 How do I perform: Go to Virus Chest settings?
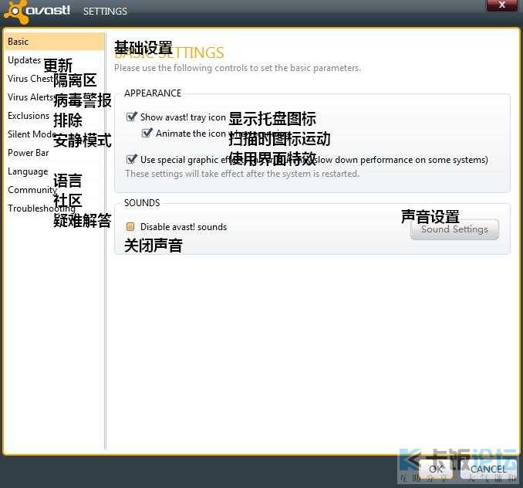[x=30, y=79]
